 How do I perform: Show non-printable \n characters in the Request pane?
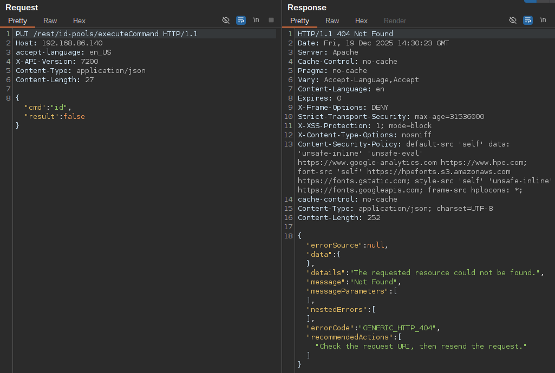click(x=256, y=20)
